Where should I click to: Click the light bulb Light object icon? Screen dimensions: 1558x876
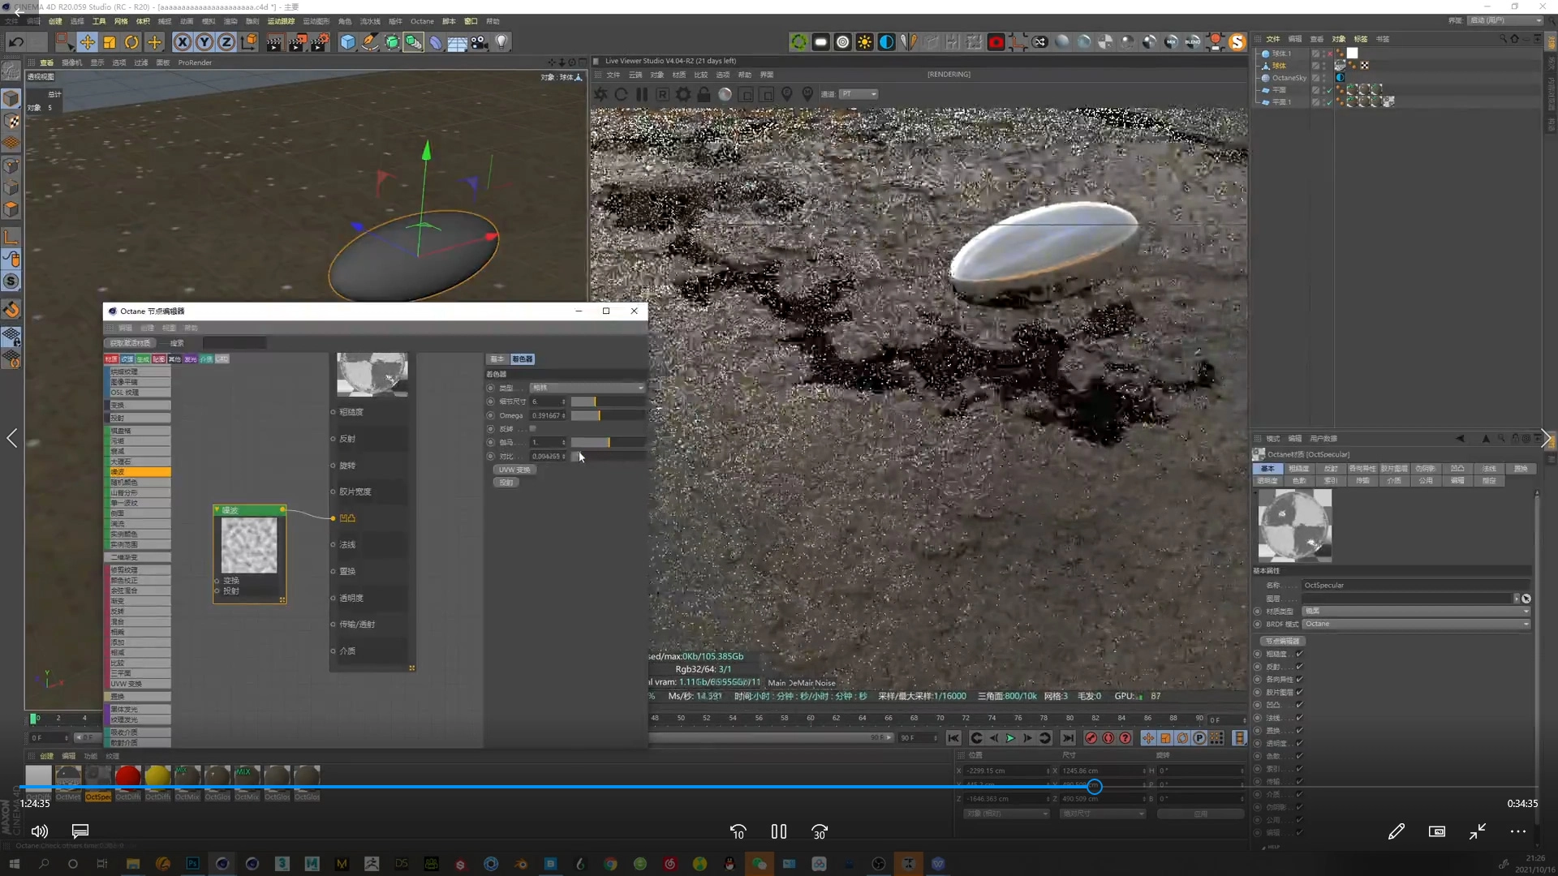coord(502,42)
